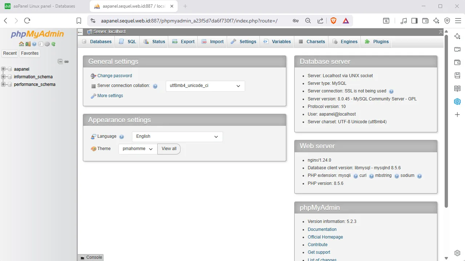465x261 pixels.
Task: Click the help icon beside Server connection collation
Action: 155,86
